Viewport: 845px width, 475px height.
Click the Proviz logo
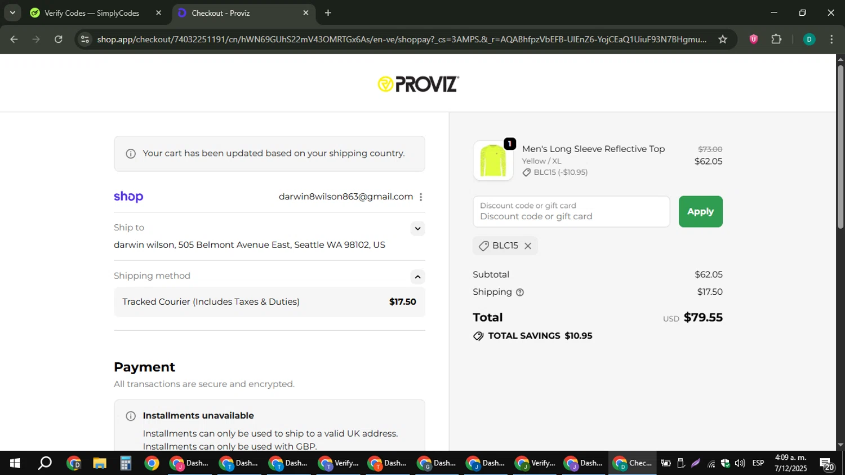(418, 84)
